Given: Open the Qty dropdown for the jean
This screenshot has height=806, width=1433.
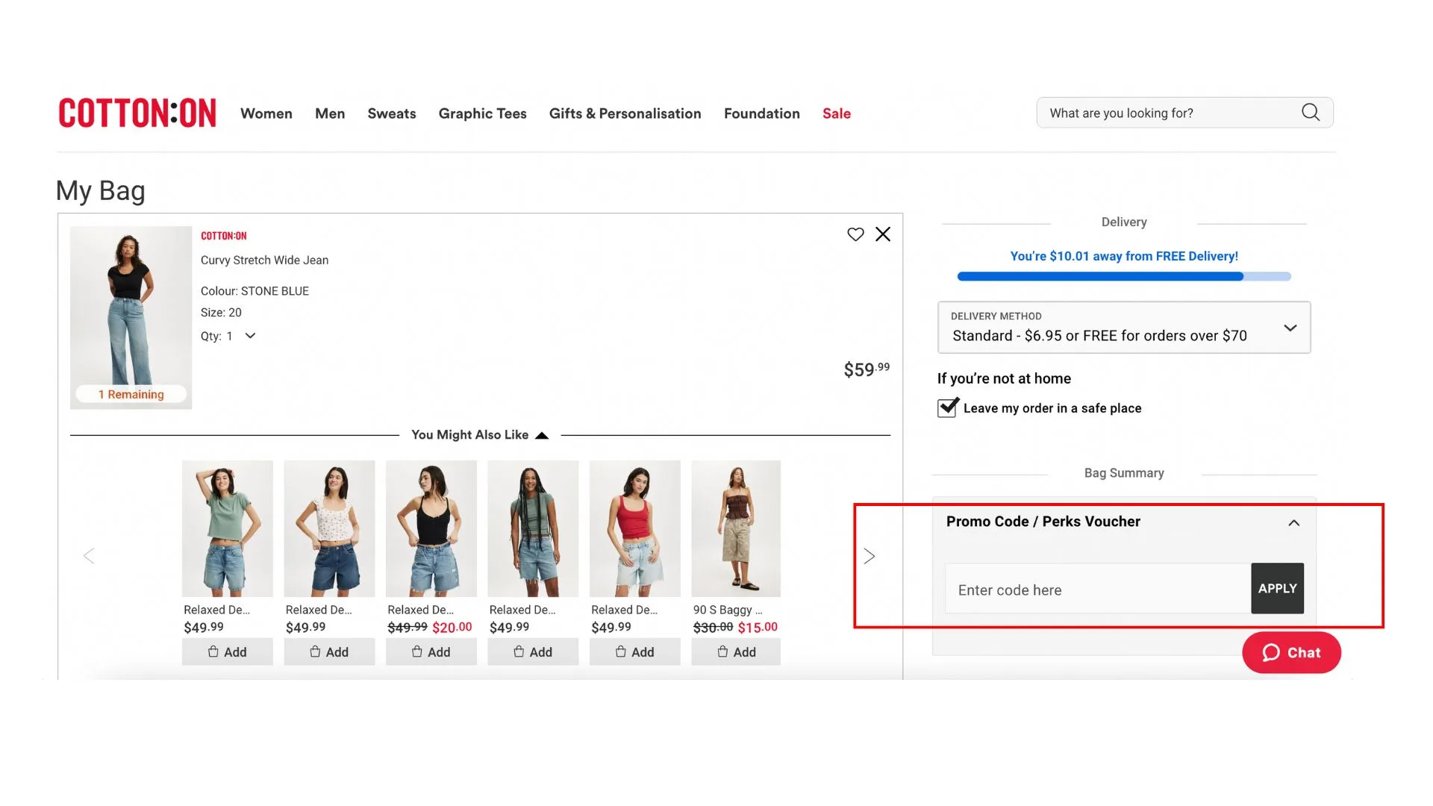Looking at the screenshot, I should [249, 336].
